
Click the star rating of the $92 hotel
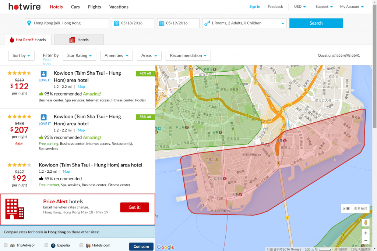point(19,165)
